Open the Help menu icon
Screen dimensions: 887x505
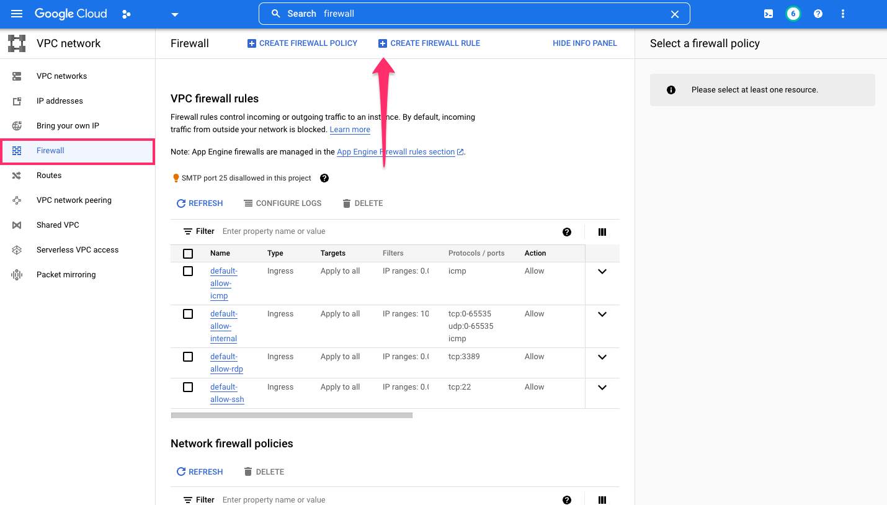(x=818, y=13)
